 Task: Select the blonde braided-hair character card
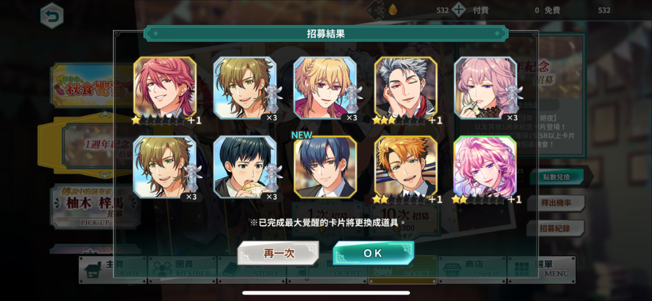click(x=325, y=88)
